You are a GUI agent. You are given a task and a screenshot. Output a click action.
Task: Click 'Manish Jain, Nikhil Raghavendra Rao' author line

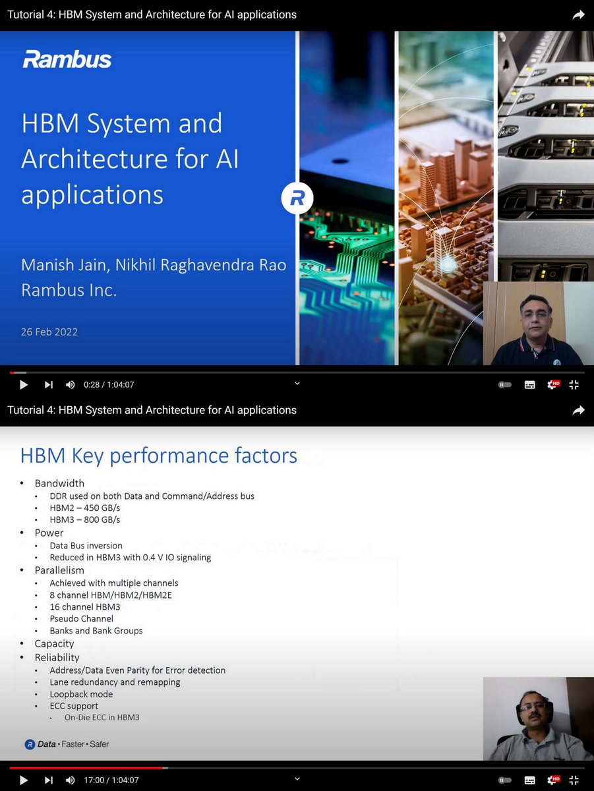154,265
